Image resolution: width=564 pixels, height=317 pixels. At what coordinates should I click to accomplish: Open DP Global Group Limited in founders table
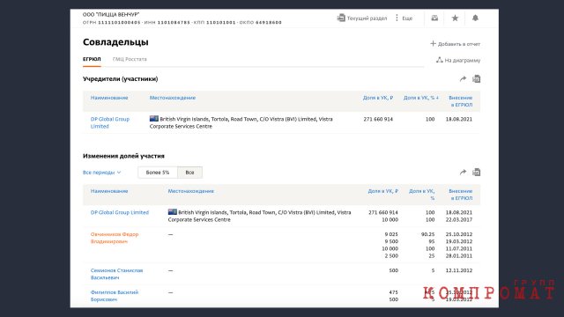(x=109, y=122)
